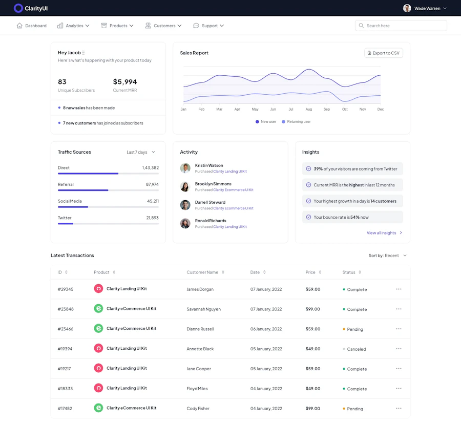
Task: Select customer name Savannah Nguyen
Action: coord(203,309)
